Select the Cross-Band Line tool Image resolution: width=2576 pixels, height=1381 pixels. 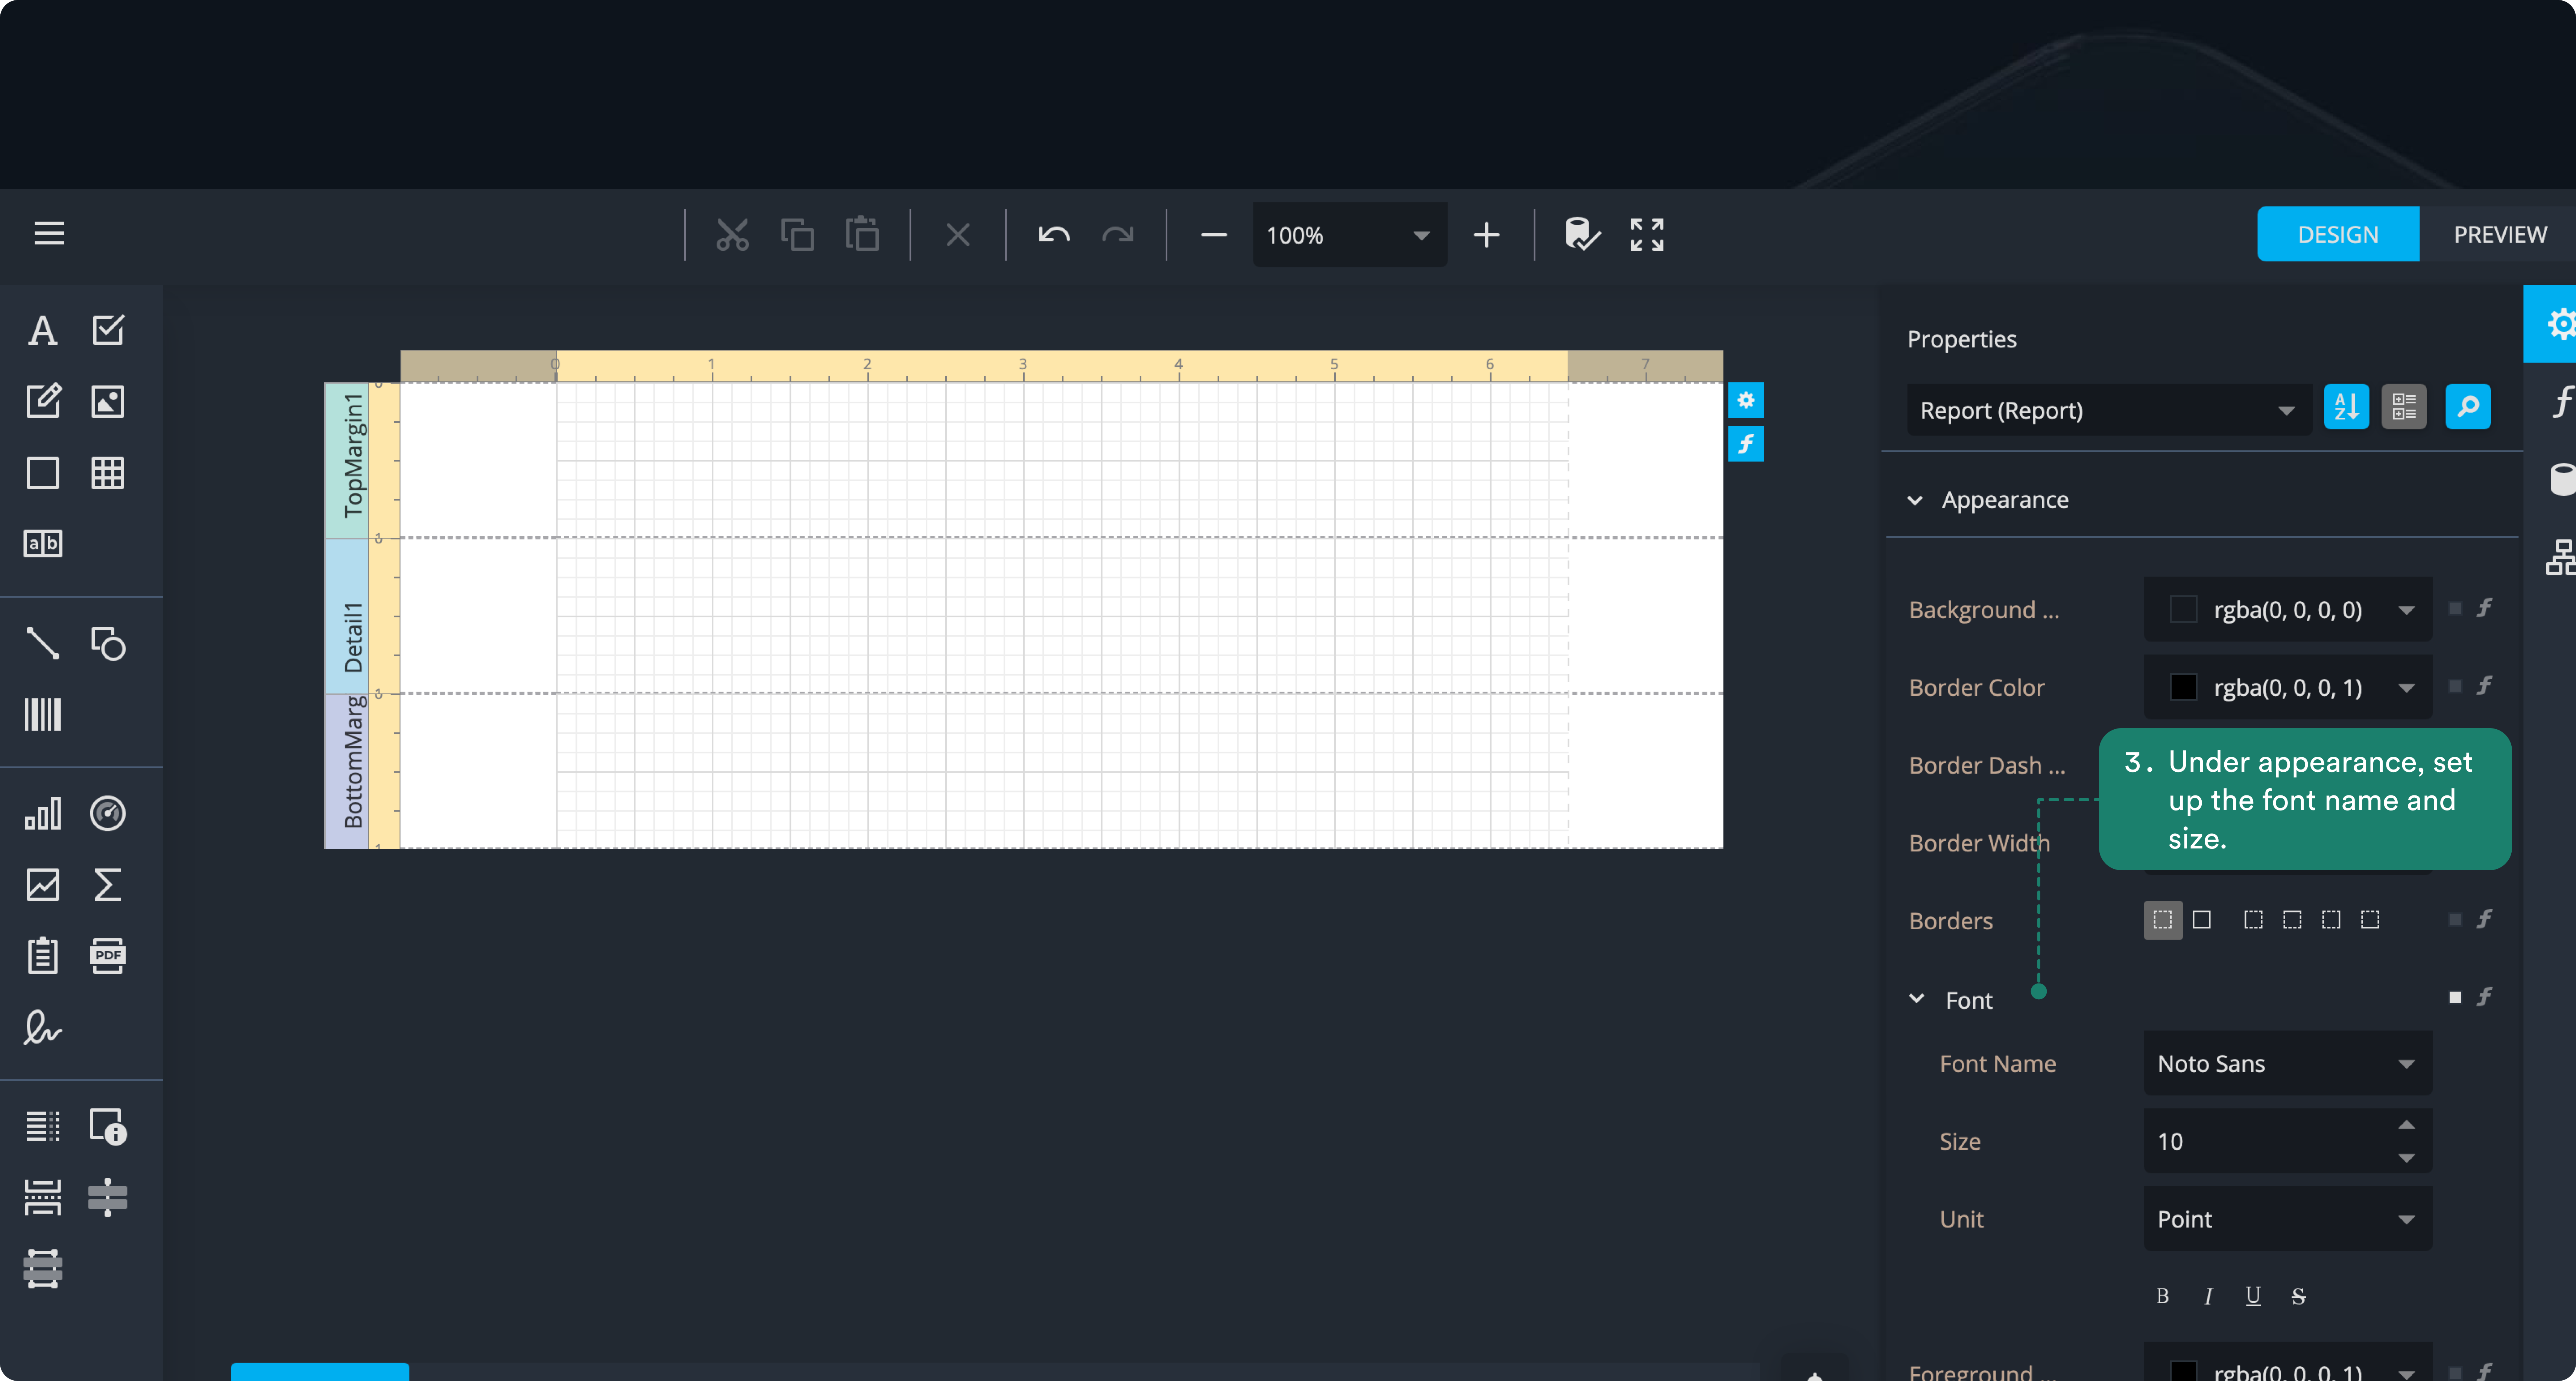pos(108,1197)
